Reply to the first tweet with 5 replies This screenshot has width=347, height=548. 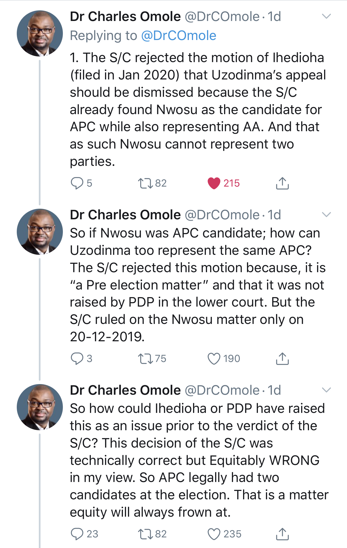[x=77, y=183]
